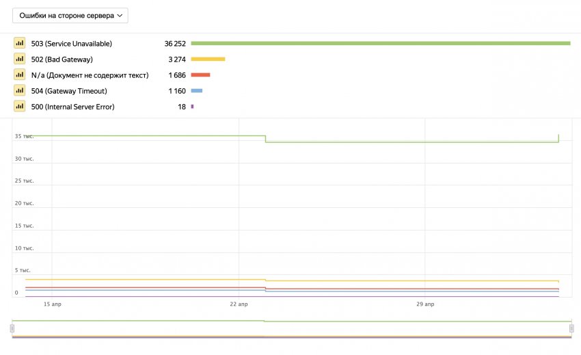Select the 504 (Gateway Timeout) label
581x355 pixels.
tap(69, 91)
